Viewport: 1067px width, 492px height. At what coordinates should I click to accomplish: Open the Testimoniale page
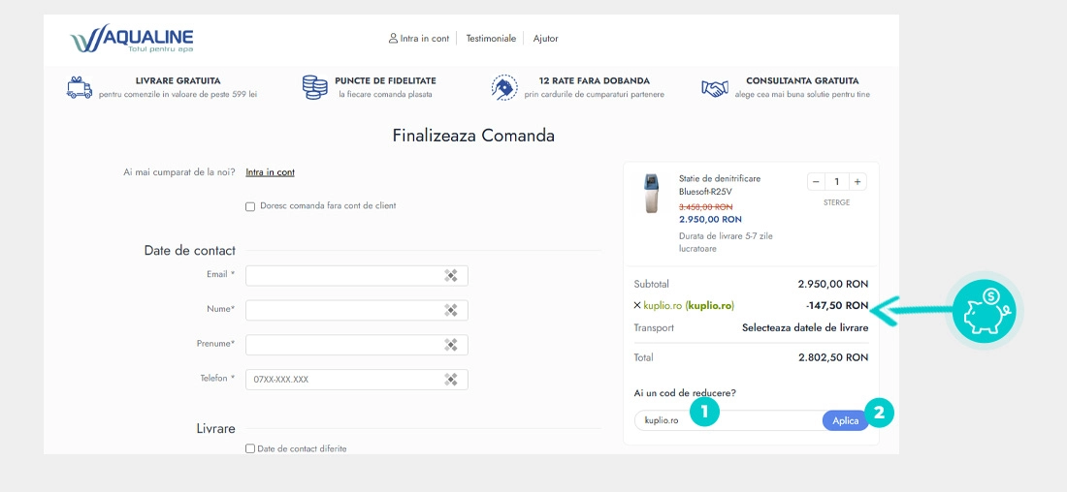click(x=491, y=39)
